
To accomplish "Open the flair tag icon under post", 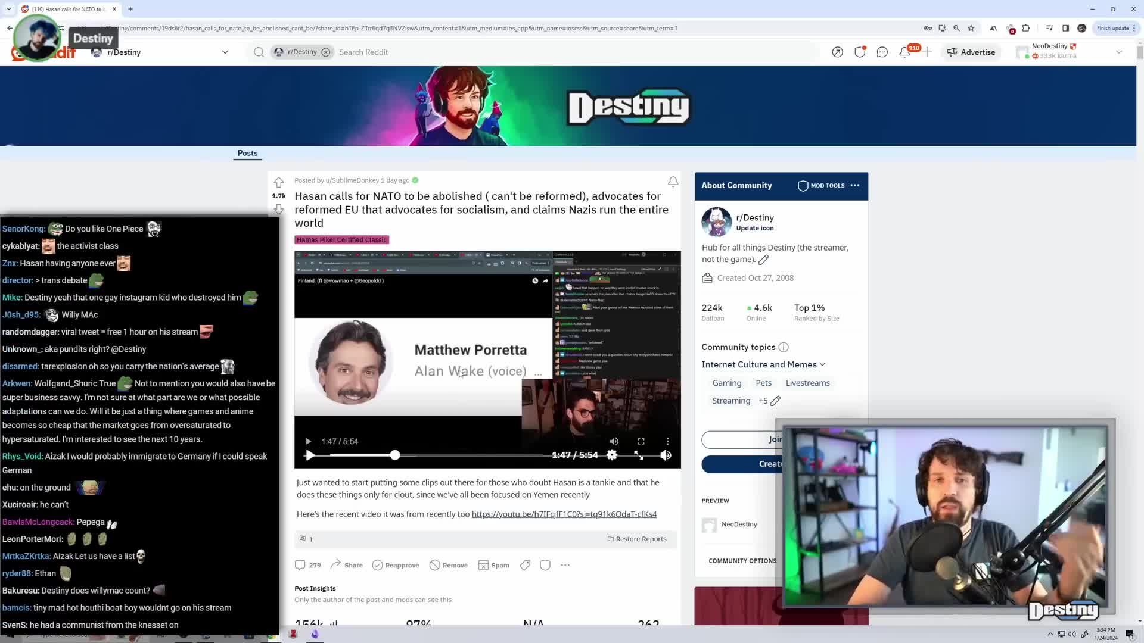I will (525, 565).
